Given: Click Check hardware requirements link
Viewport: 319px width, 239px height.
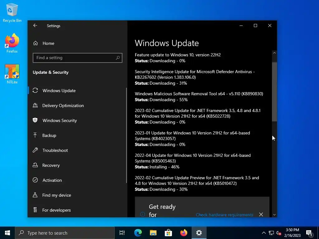Looking at the screenshot, I should (x=224, y=215).
